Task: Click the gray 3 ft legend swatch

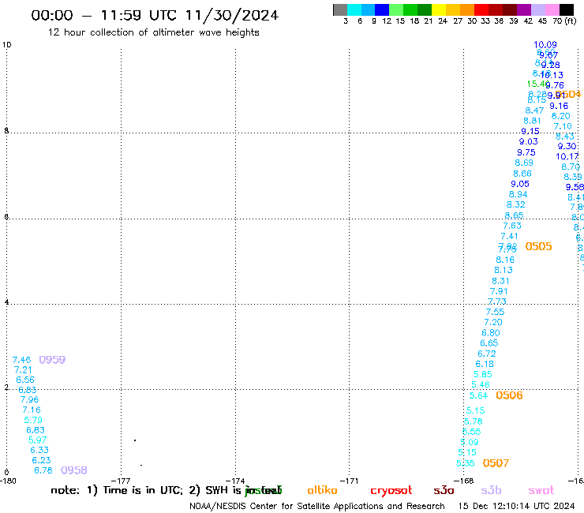Action: [x=340, y=9]
